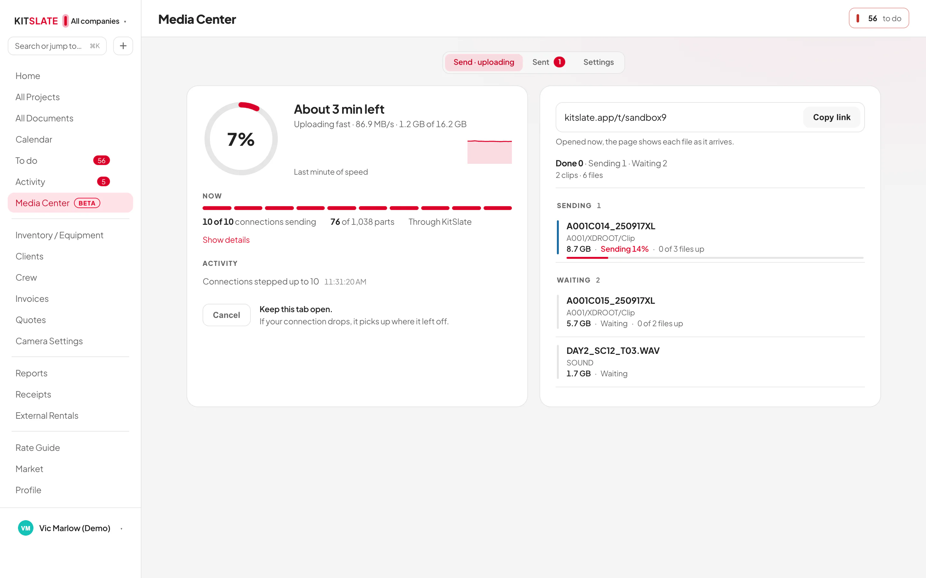Click the 11:31:20 AM timestamp
The image size is (926, 578).
345,282
